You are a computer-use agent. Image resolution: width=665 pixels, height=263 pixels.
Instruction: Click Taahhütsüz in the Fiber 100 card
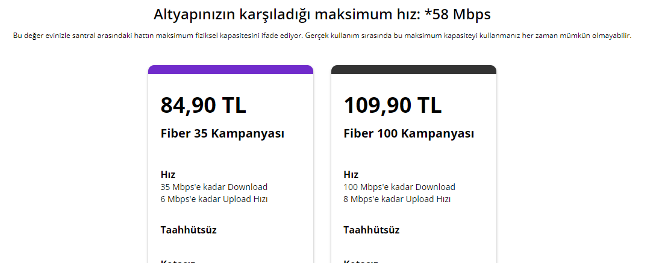point(372,230)
